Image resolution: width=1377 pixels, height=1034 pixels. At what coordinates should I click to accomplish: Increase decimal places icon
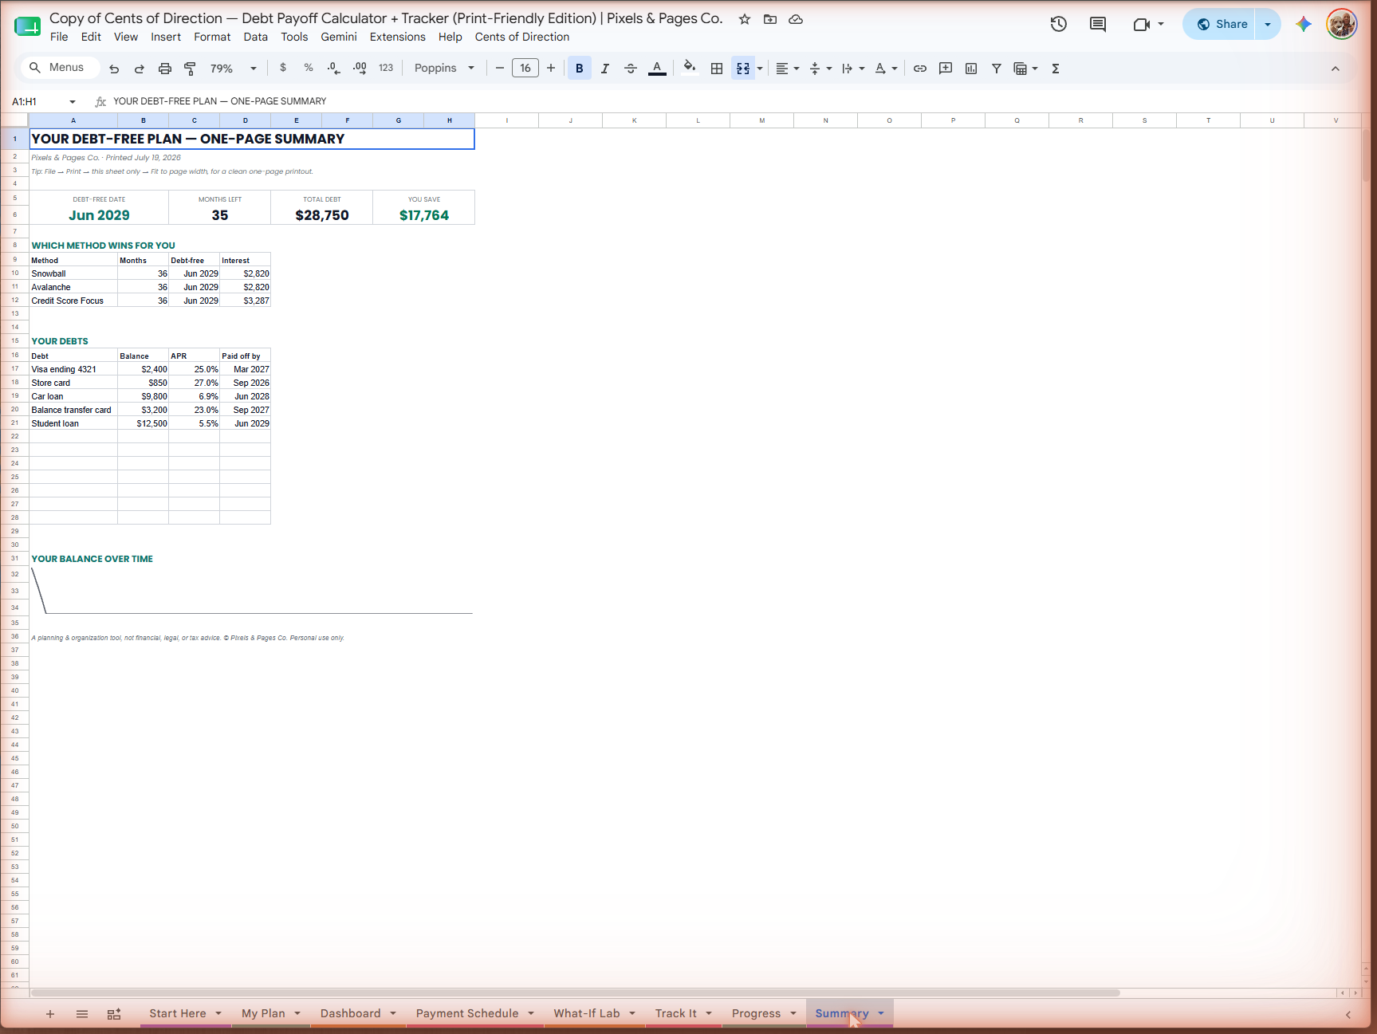coord(360,68)
